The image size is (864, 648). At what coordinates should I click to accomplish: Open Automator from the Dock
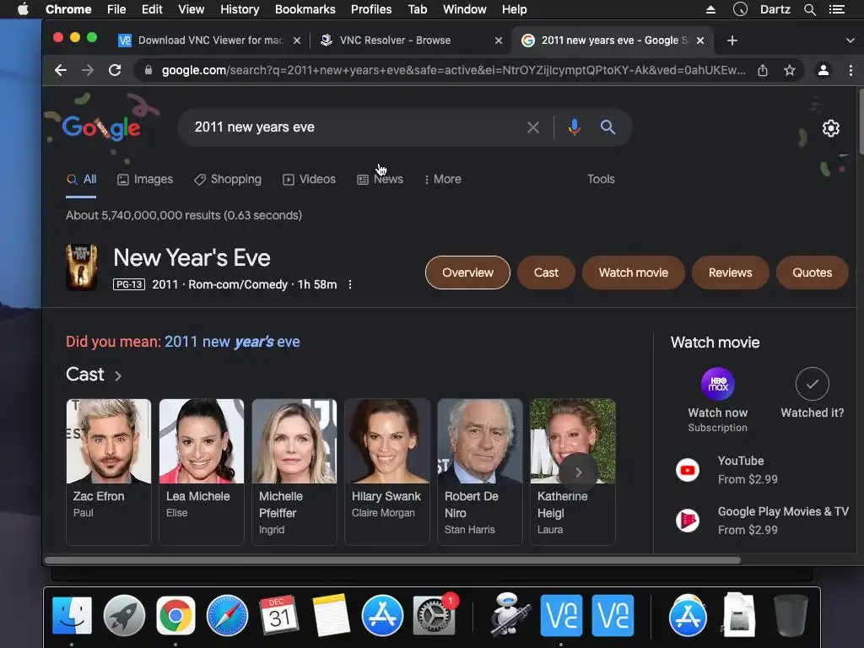coord(510,614)
